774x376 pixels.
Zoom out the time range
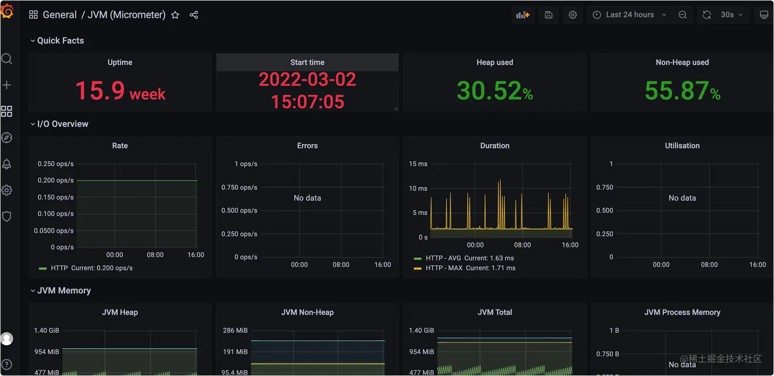(682, 15)
